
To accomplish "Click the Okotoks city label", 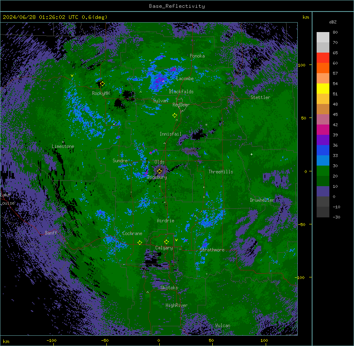I will click(x=169, y=288).
